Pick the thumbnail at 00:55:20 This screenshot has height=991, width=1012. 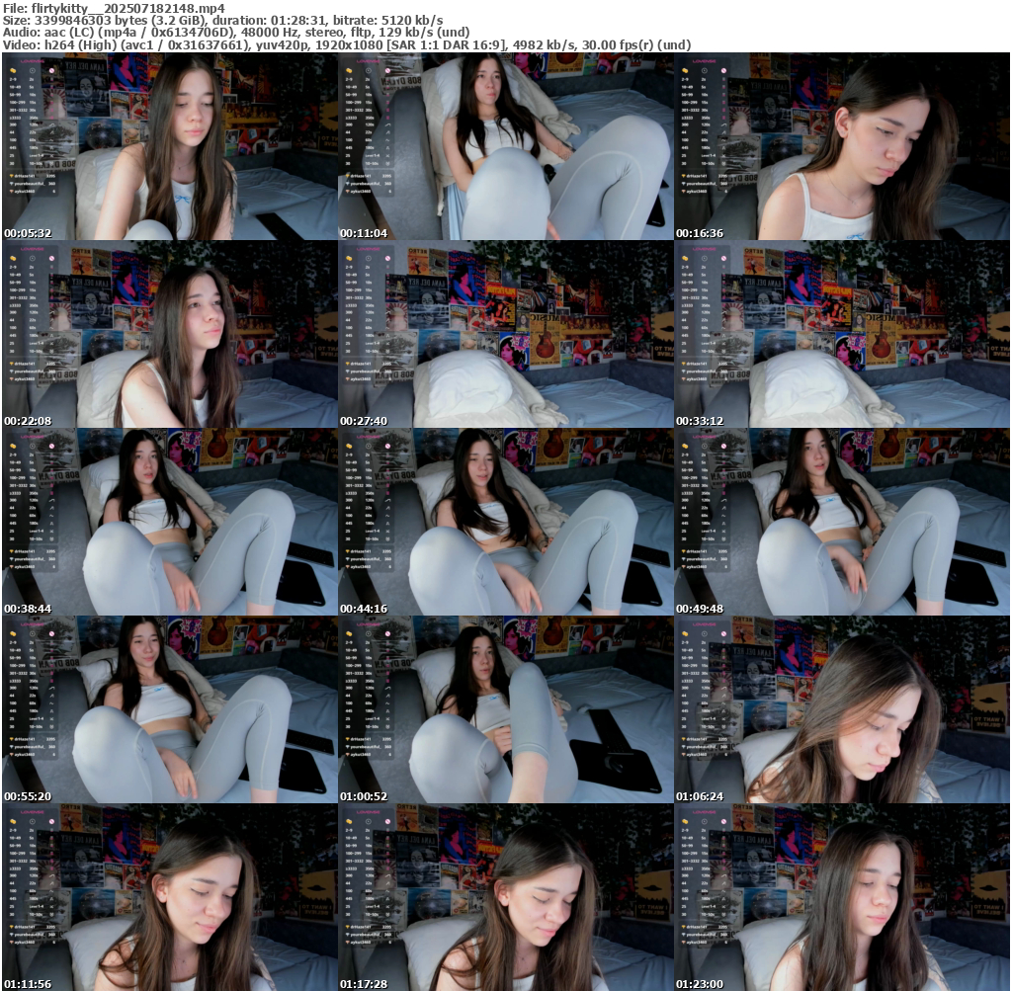tap(170, 709)
